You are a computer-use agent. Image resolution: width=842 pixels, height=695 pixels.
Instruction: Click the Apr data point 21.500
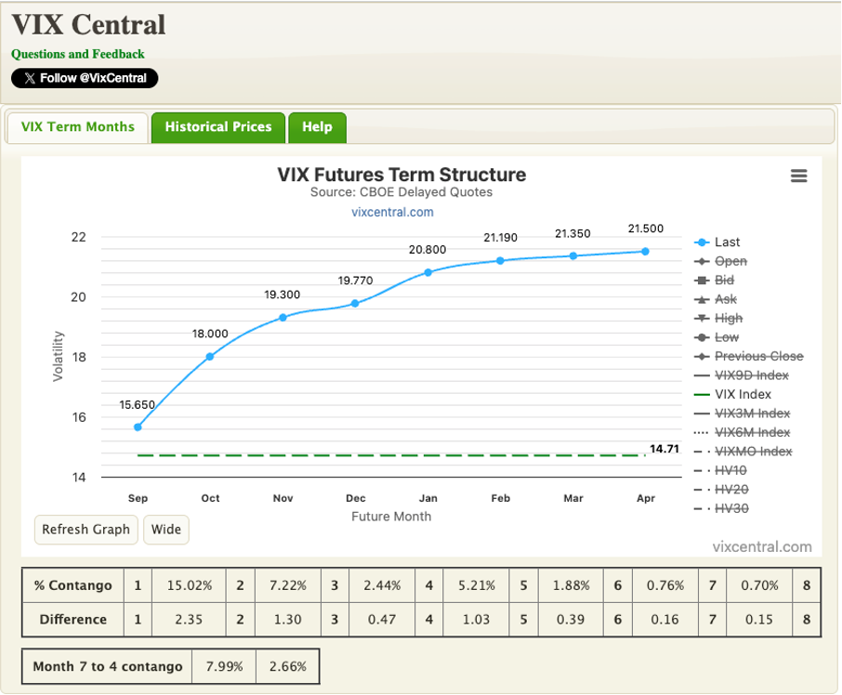[646, 252]
